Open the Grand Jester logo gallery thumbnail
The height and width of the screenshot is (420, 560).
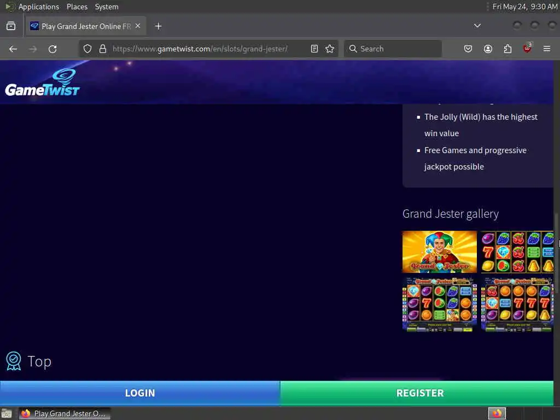[440, 252]
